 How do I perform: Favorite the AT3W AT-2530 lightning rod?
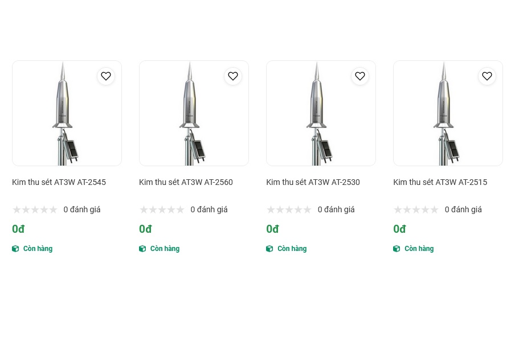(x=360, y=76)
